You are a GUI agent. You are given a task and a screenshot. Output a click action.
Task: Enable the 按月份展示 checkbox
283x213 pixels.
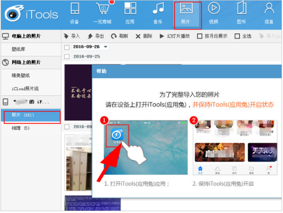click(200, 36)
